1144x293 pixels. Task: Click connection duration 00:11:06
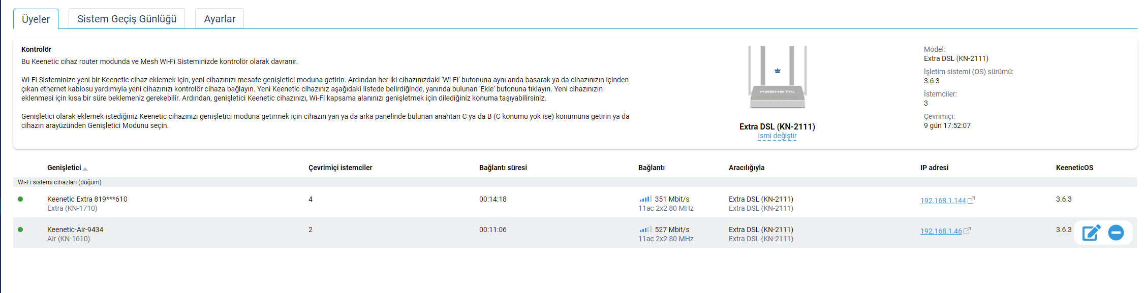[x=492, y=230]
